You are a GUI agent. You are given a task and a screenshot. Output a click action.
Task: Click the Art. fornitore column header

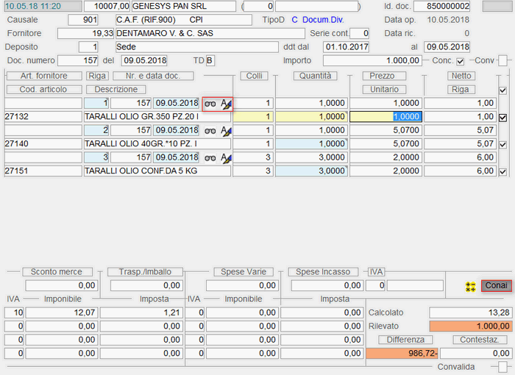click(x=44, y=76)
